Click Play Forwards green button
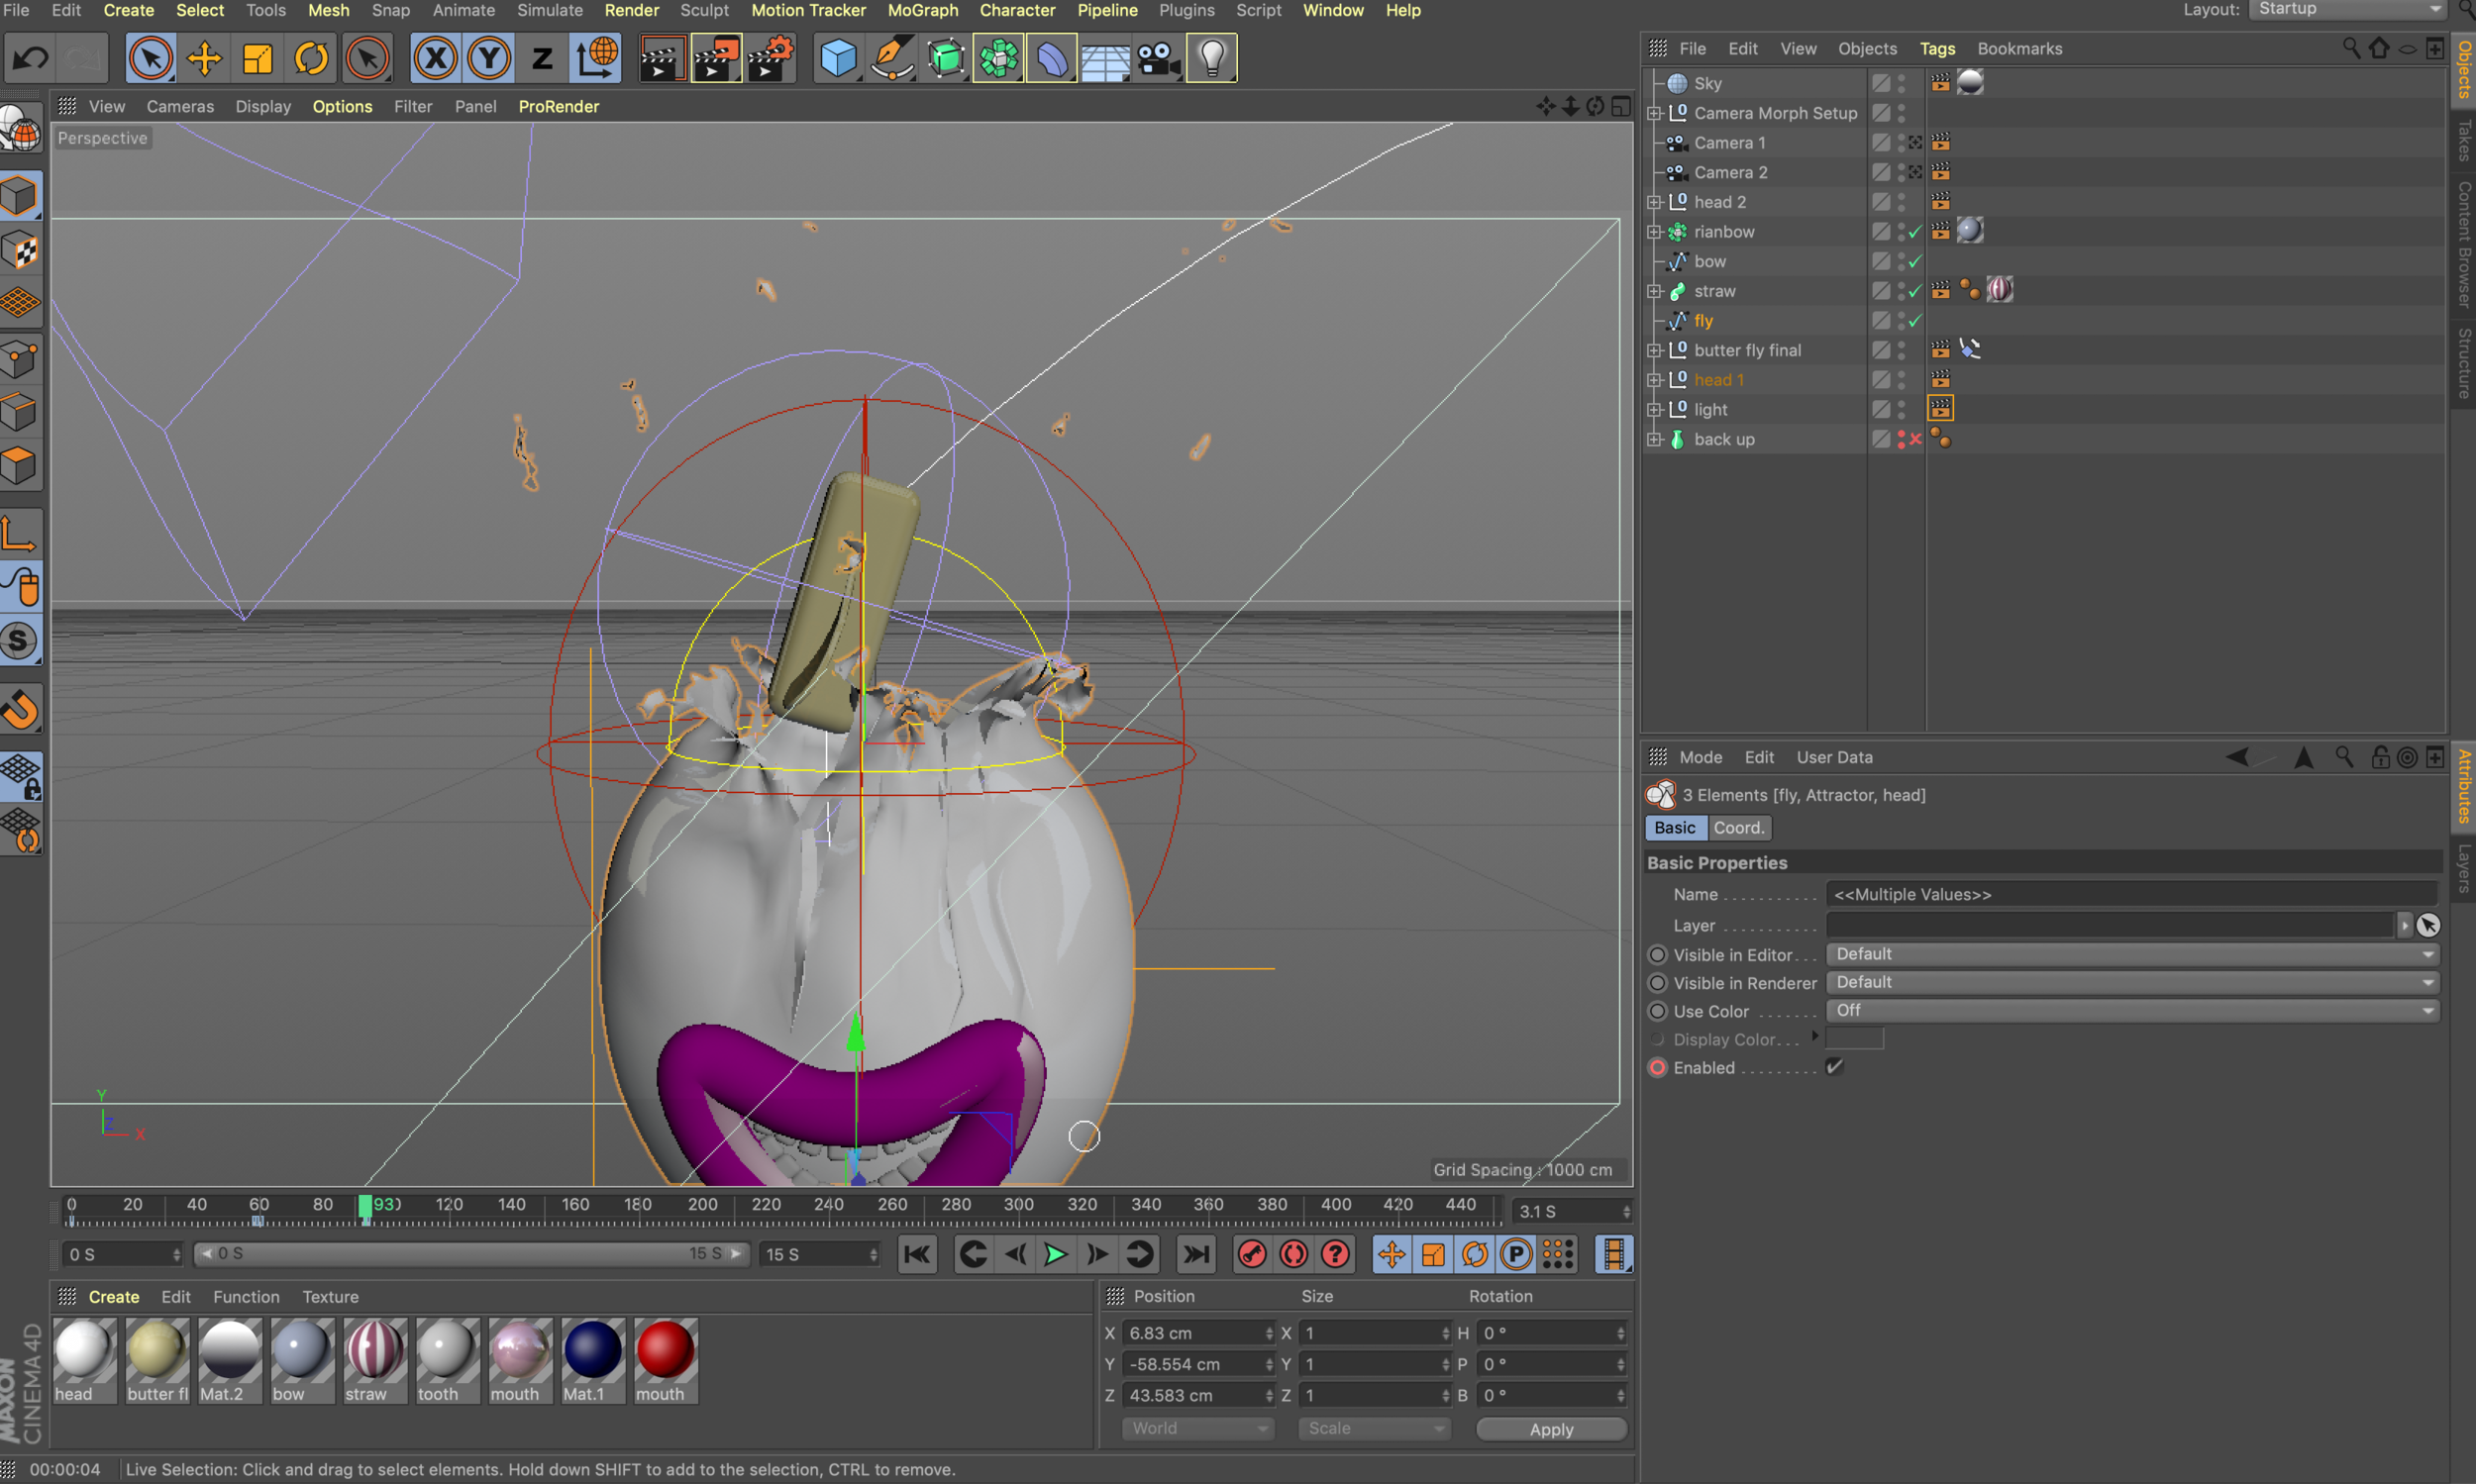This screenshot has height=1484, width=2476. click(1056, 1254)
